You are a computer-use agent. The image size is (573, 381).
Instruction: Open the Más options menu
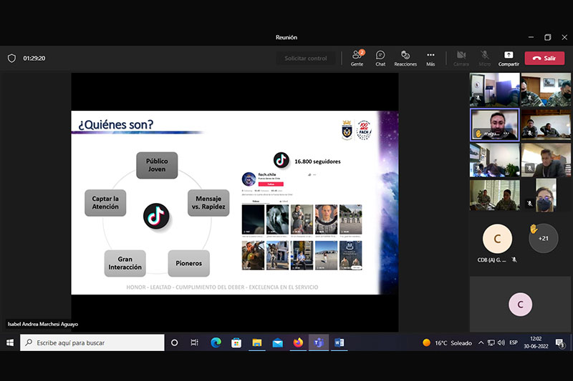click(x=430, y=59)
